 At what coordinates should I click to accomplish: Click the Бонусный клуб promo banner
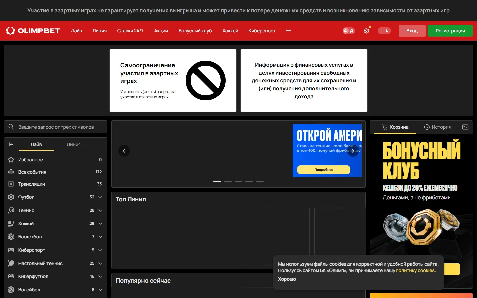tap(421, 211)
